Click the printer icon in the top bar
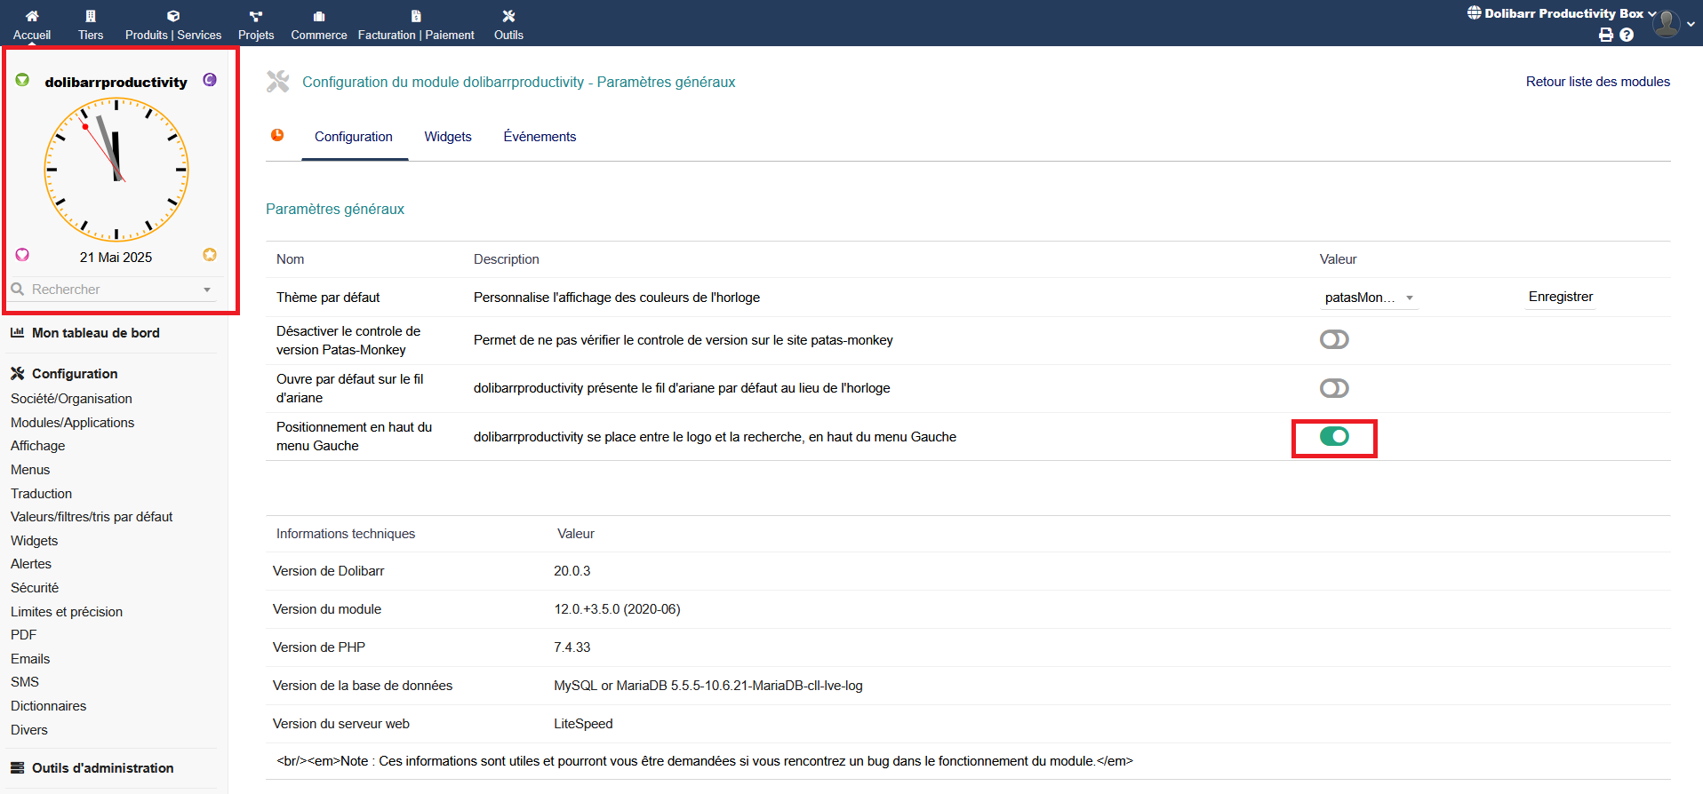 (x=1605, y=35)
